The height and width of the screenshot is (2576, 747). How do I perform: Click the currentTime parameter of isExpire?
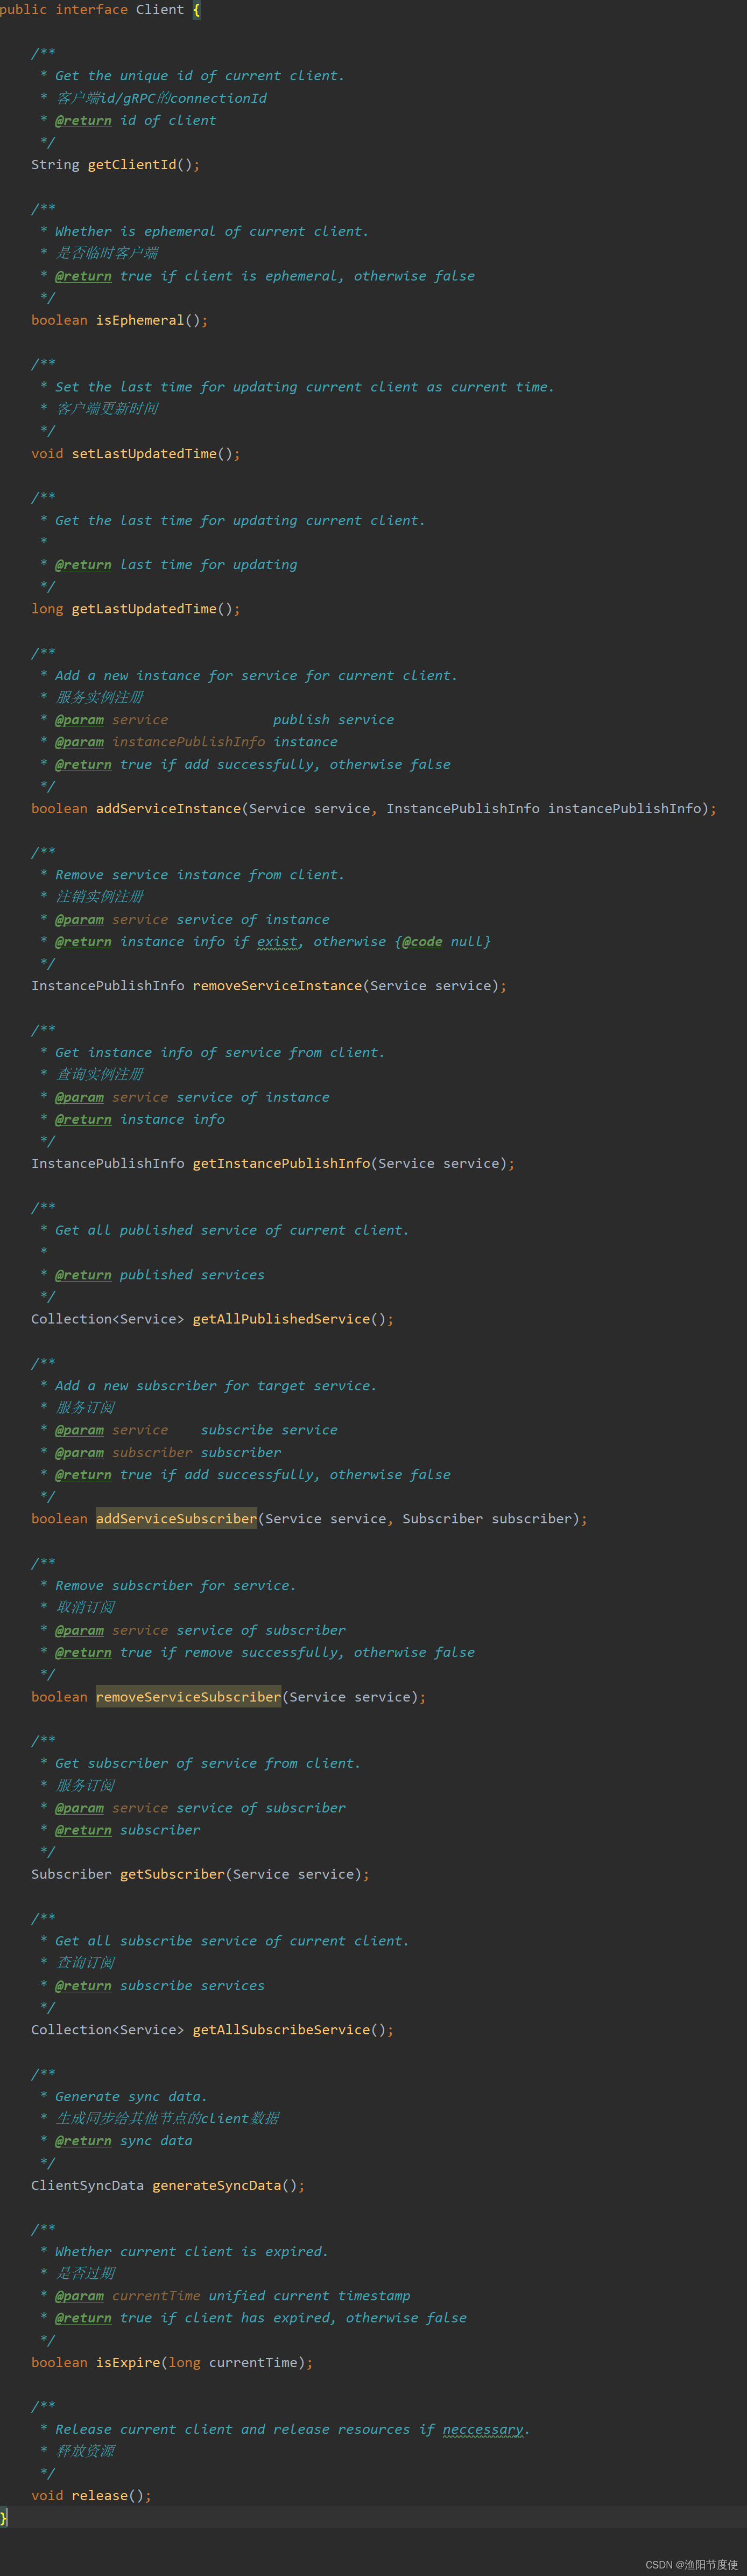pos(253,2362)
